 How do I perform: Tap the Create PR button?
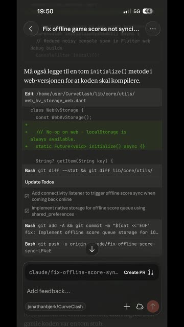tap(134, 272)
